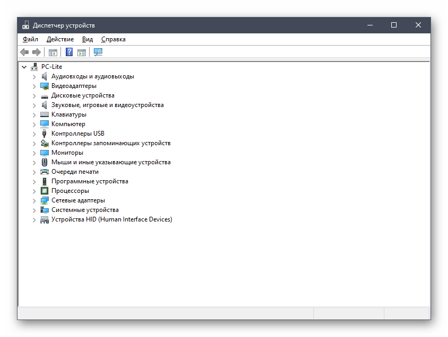Collapse the PC-Lite root node
This screenshot has height=337, width=448.
[x=24, y=67]
